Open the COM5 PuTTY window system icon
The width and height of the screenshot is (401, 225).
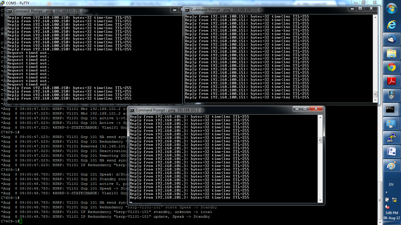click(x=3, y=3)
